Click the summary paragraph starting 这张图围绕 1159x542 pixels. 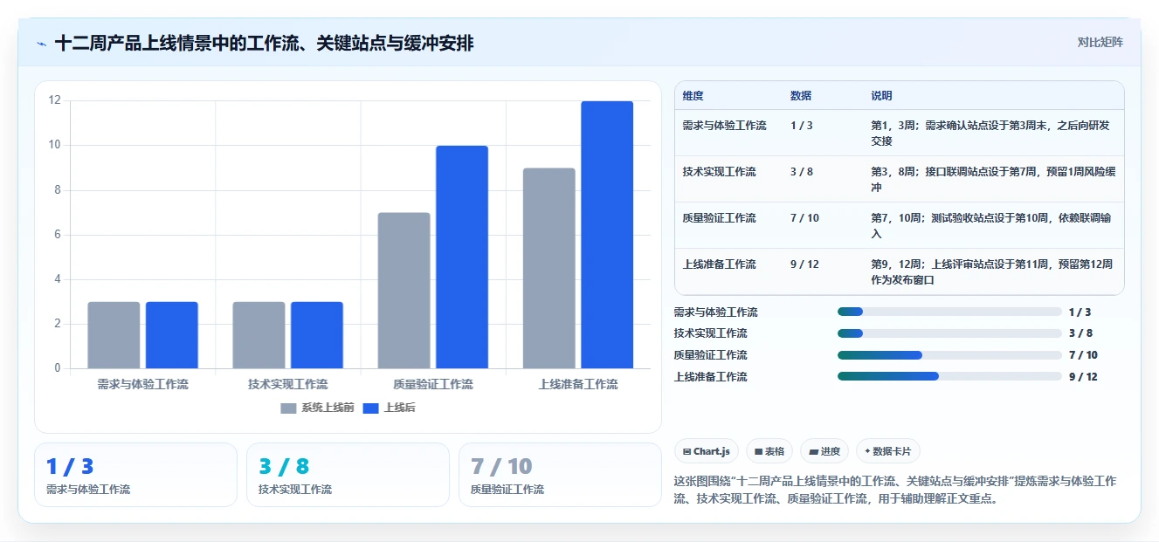(x=895, y=491)
